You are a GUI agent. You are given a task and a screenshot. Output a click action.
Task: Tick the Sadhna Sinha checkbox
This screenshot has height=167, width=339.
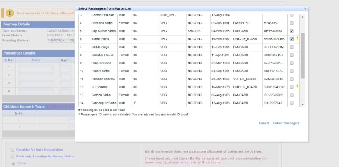coord(292,95)
